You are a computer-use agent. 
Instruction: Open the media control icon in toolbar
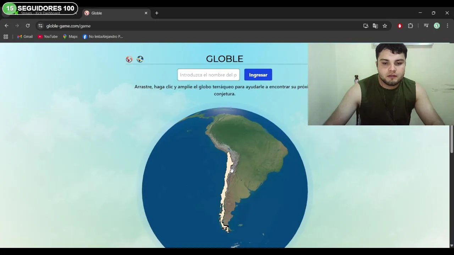click(x=426, y=26)
